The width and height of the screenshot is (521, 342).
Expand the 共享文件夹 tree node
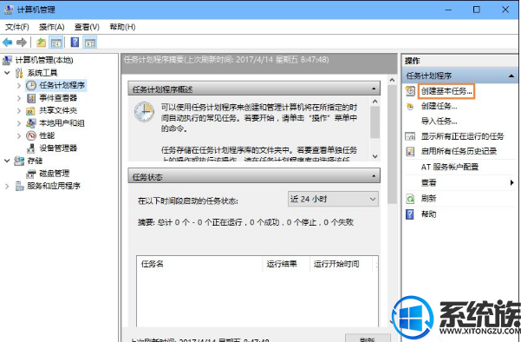19,111
